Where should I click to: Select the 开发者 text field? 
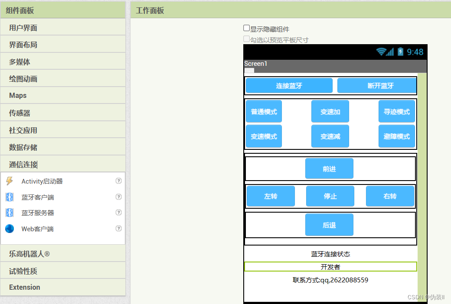tap(330, 266)
